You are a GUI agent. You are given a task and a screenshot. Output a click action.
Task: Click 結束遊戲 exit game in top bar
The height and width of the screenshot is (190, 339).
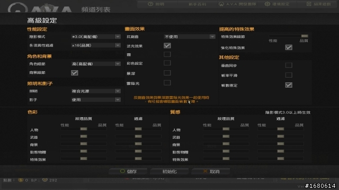tap(319, 4)
